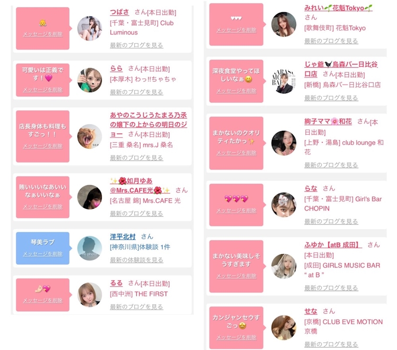Open じゃ爺 烏森バー profile image
Viewport: 397px width, 350px height.
coord(284,81)
